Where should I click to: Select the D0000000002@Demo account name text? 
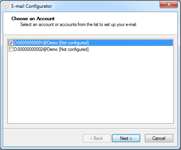pyautogui.click(x=36, y=49)
